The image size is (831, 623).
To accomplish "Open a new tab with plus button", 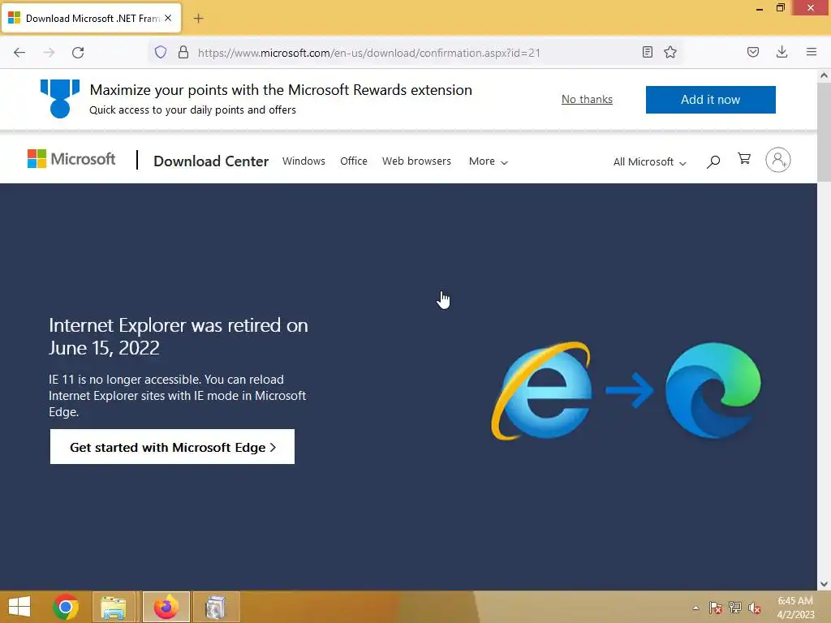I will tap(198, 19).
